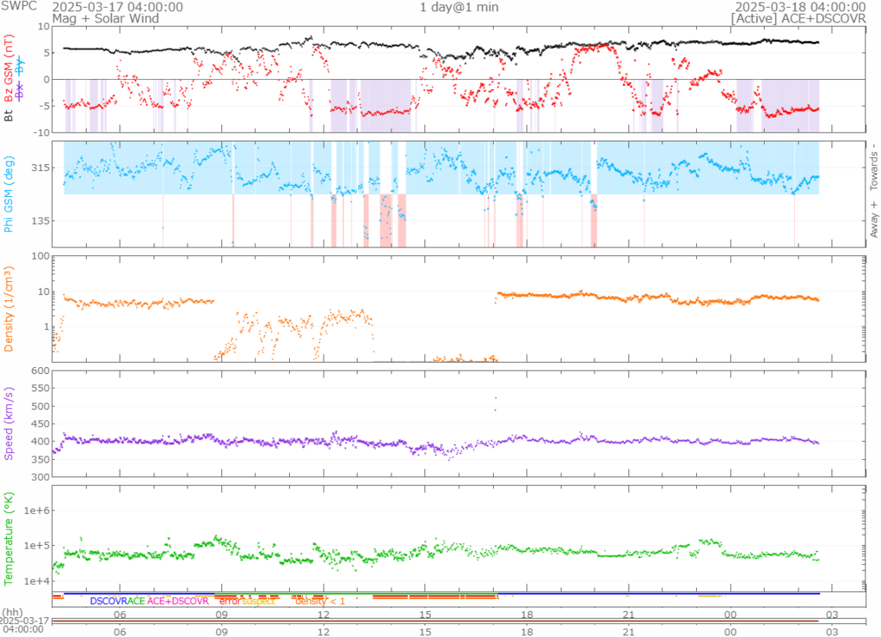
Task: Click the 450 tick on Speed axis
Action: coord(40,424)
